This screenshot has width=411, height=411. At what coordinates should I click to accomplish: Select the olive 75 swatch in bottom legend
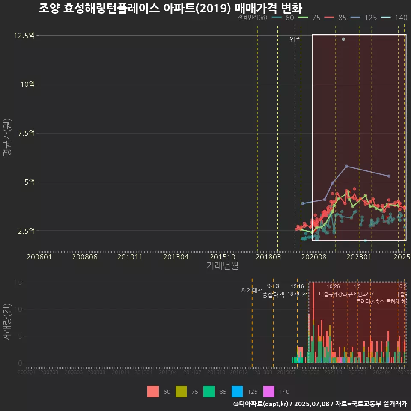pyautogui.click(x=181, y=392)
